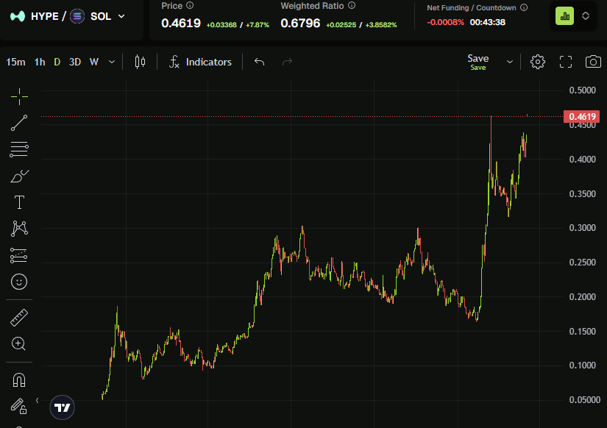Expand more timeframes dropdown

click(x=112, y=62)
